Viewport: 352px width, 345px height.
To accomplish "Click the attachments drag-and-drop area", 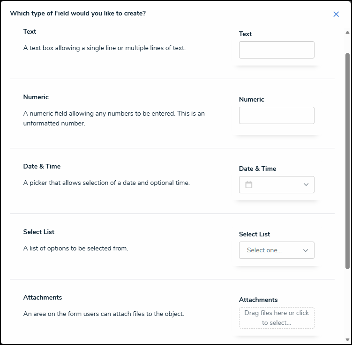I will coord(277,318).
